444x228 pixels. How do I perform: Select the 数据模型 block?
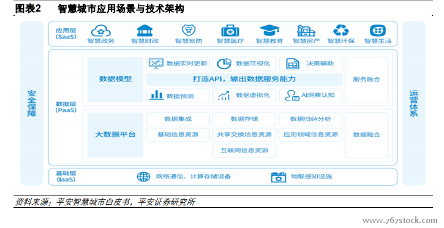[x=115, y=79]
